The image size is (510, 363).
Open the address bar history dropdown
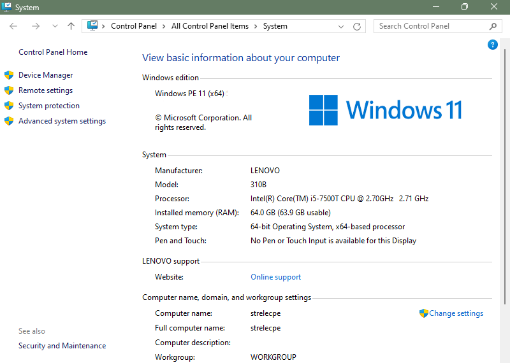coord(341,26)
